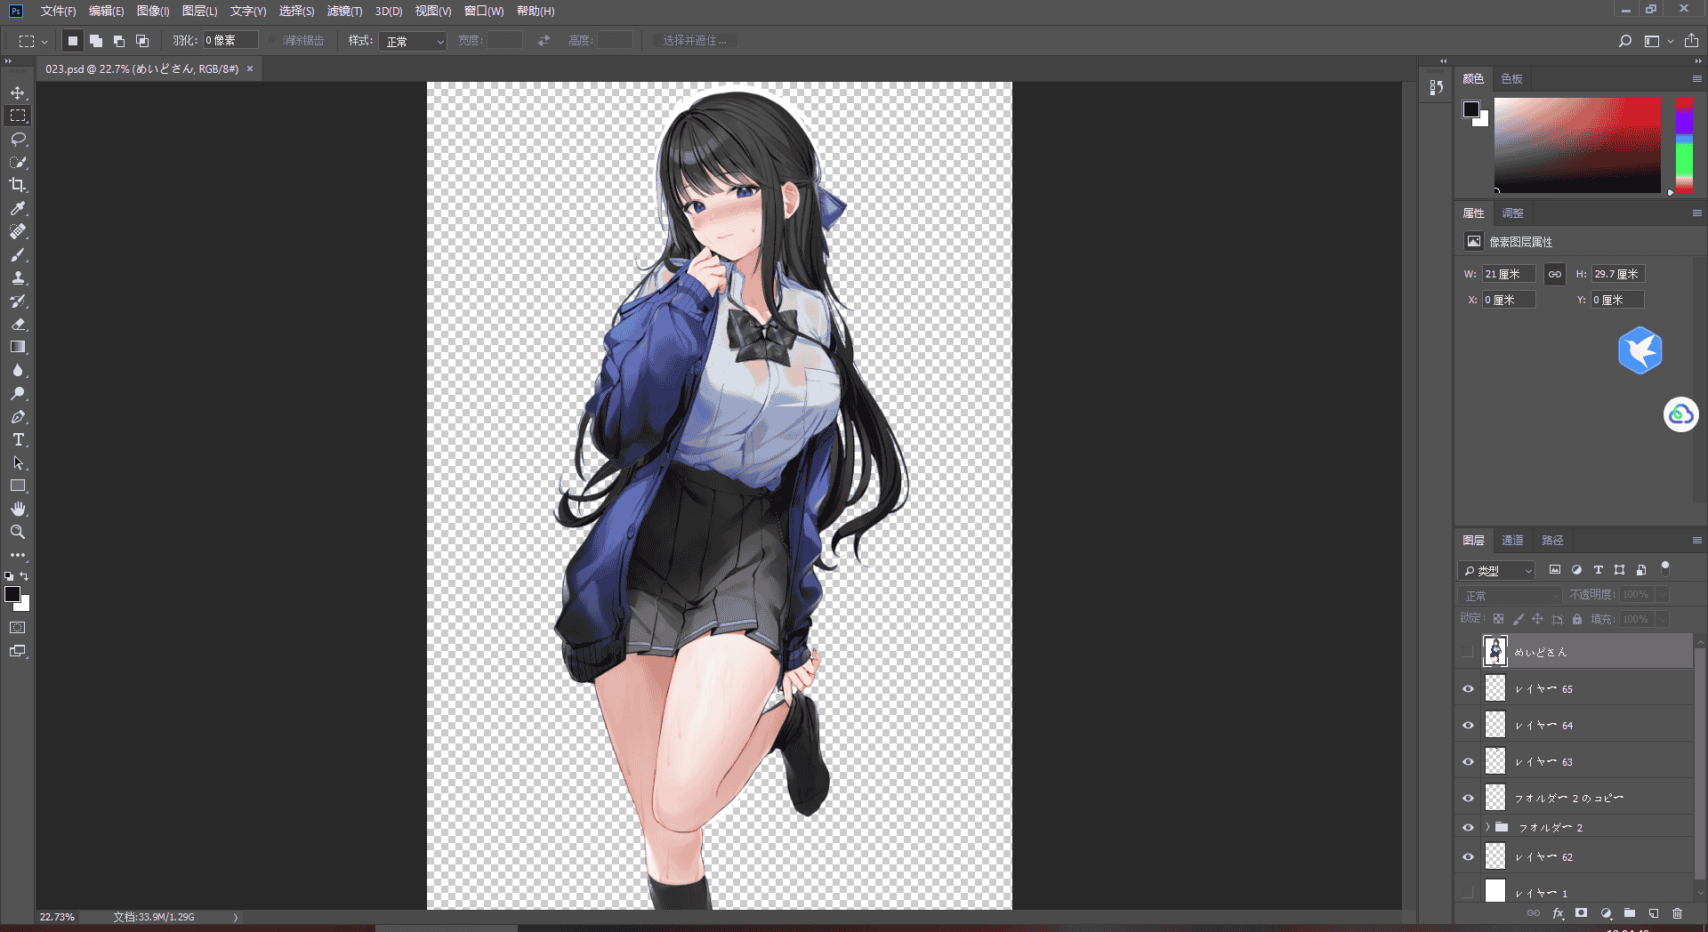Show the めいどさん layer
Viewport: 1708px width, 932px height.
point(1468,652)
